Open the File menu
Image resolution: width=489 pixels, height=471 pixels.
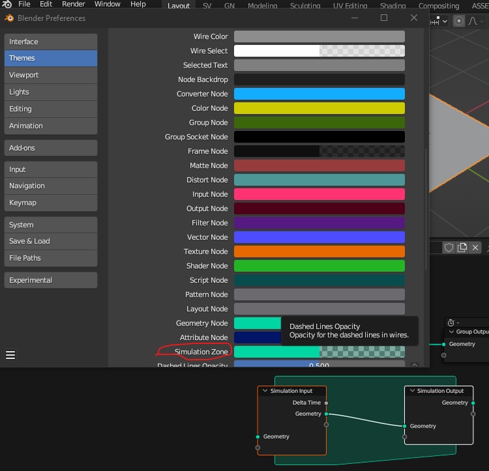[x=24, y=4]
